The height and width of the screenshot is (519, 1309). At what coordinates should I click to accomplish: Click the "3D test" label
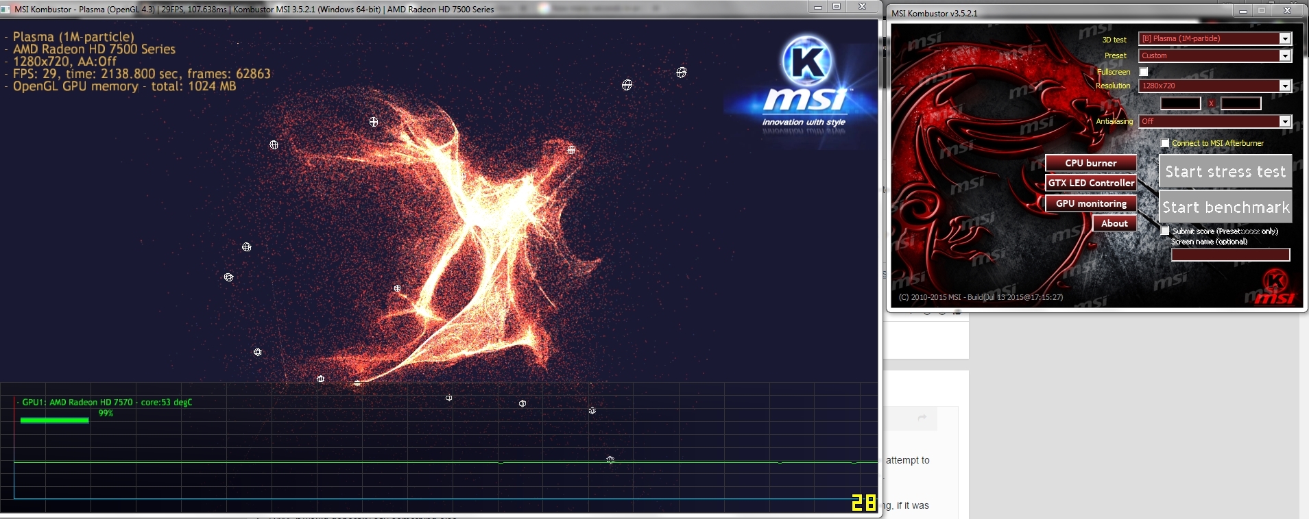(1114, 40)
